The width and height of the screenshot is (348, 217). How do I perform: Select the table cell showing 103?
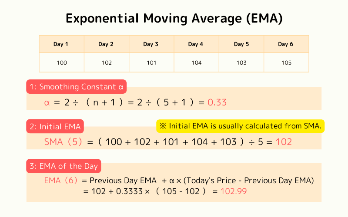(x=241, y=62)
